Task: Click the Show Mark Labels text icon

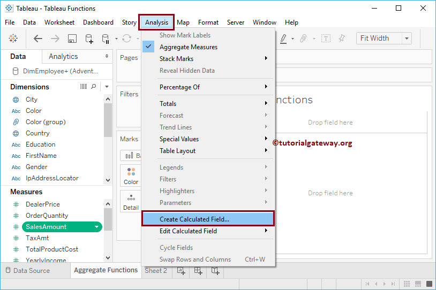Action: [326, 39]
